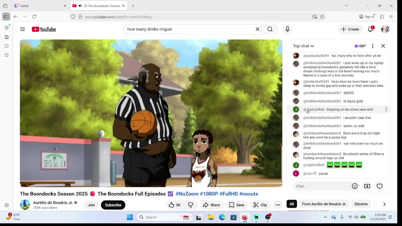
Task: Send a heart reaction in chat
Action: (380, 186)
